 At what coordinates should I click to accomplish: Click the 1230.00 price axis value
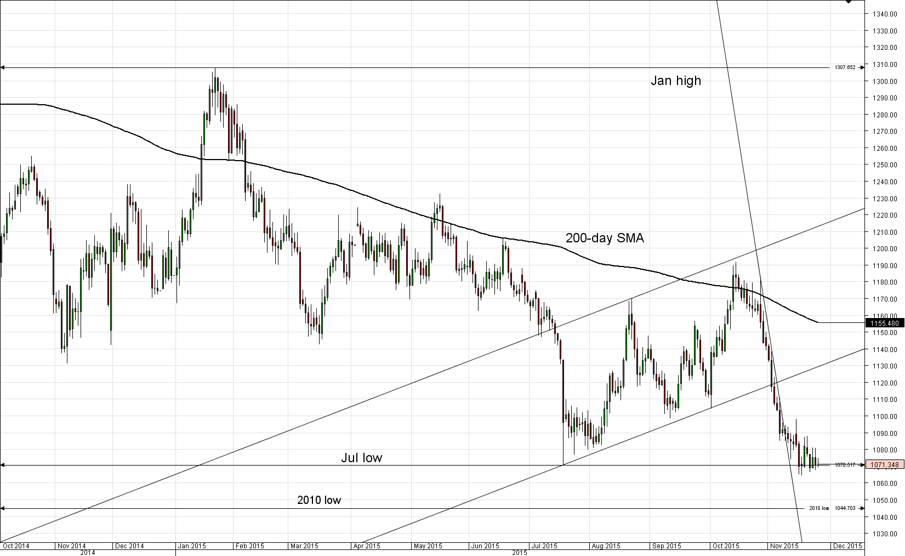886,198
